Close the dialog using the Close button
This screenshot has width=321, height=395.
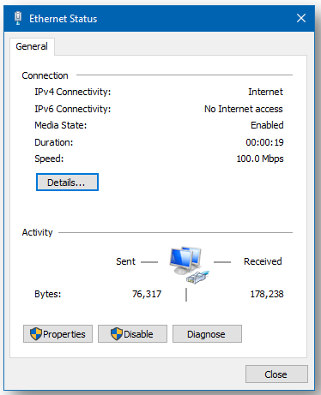point(276,374)
